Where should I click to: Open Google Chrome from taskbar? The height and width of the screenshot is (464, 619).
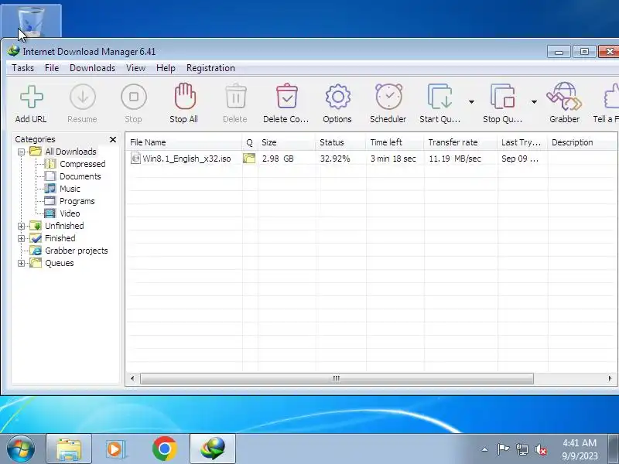[x=165, y=449]
